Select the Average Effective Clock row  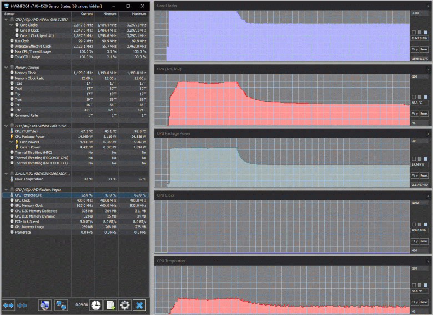(75, 47)
